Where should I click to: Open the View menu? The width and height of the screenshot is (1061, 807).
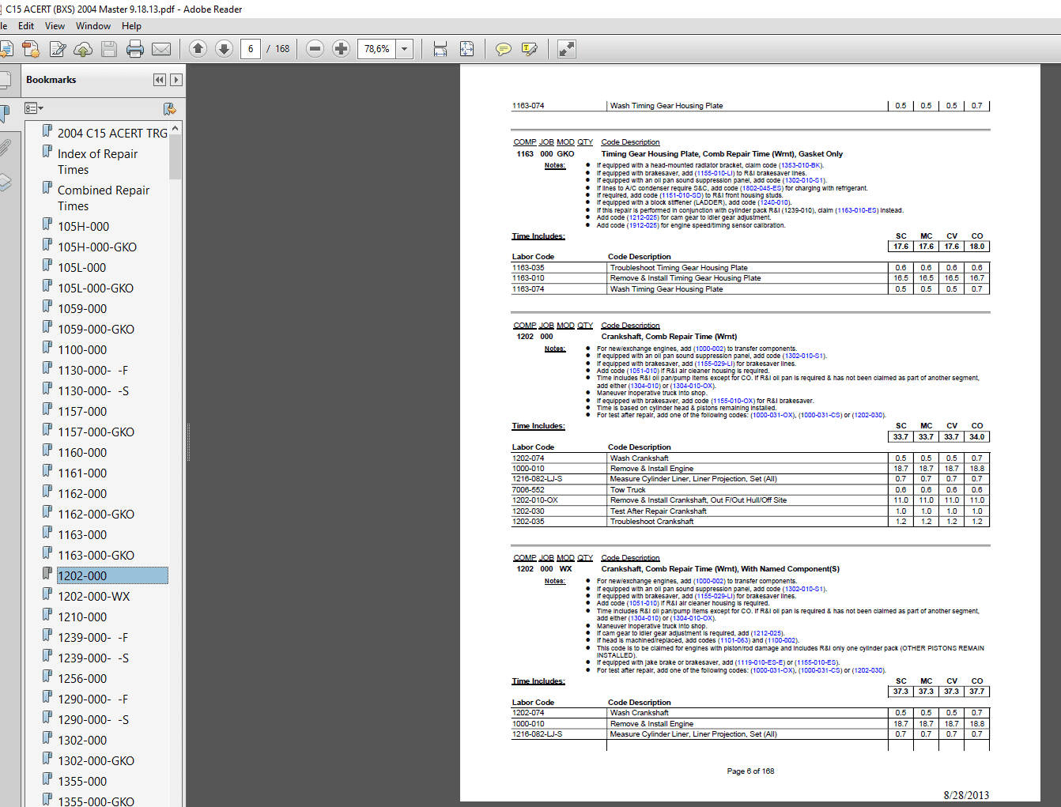tap(55, 25)
